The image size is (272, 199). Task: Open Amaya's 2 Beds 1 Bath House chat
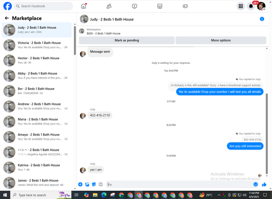point(37,137)
